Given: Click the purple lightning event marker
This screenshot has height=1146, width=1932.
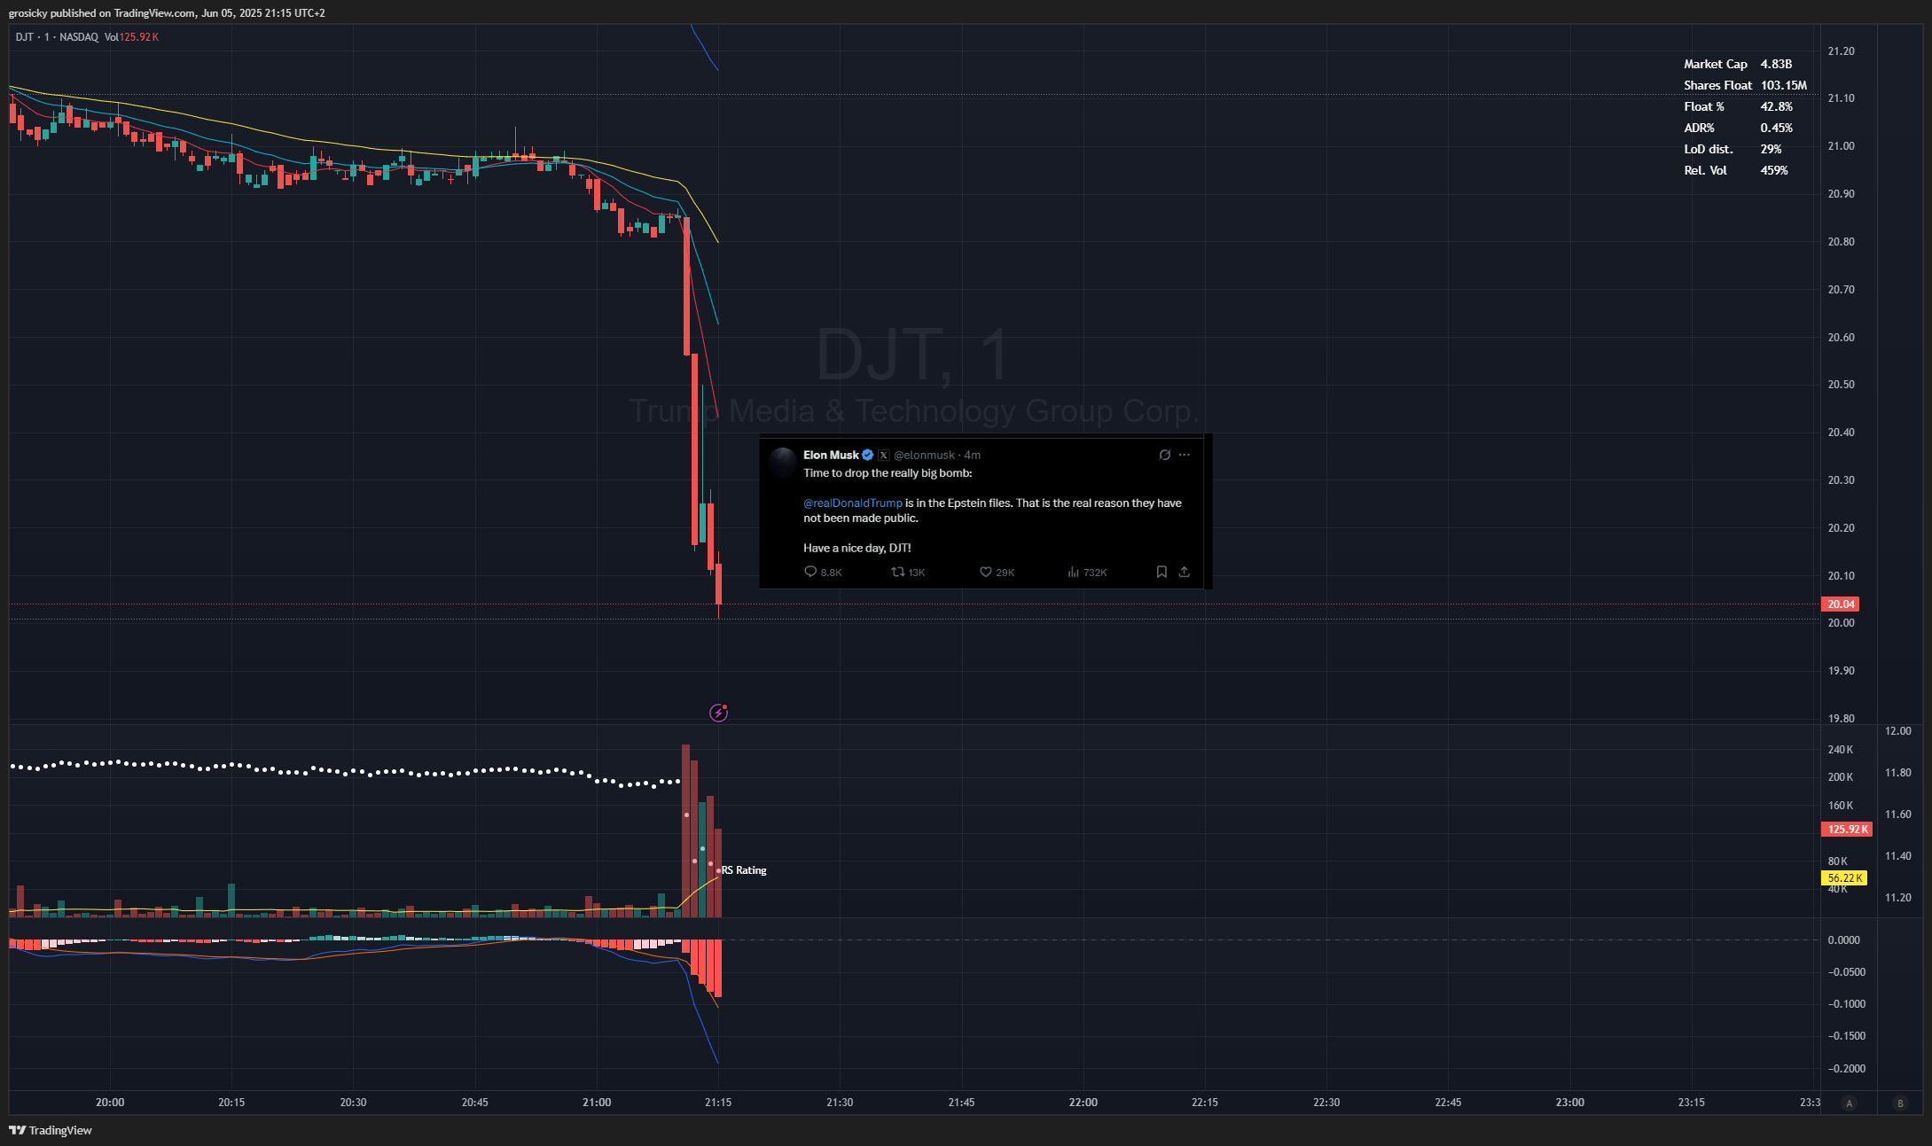Looking at the screenshot, I should click(718, 713).
